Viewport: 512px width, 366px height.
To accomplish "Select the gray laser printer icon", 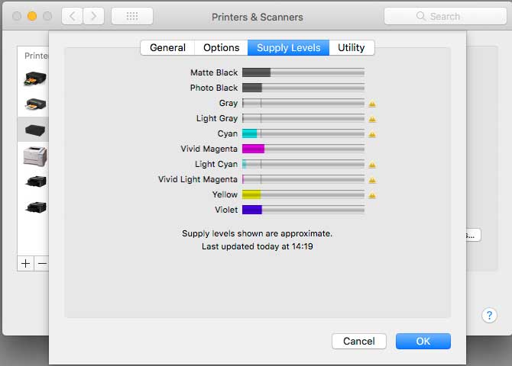I will (35, 156).
